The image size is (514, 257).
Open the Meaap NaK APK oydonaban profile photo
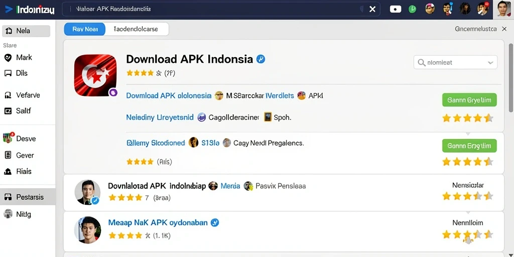(87, 229)
